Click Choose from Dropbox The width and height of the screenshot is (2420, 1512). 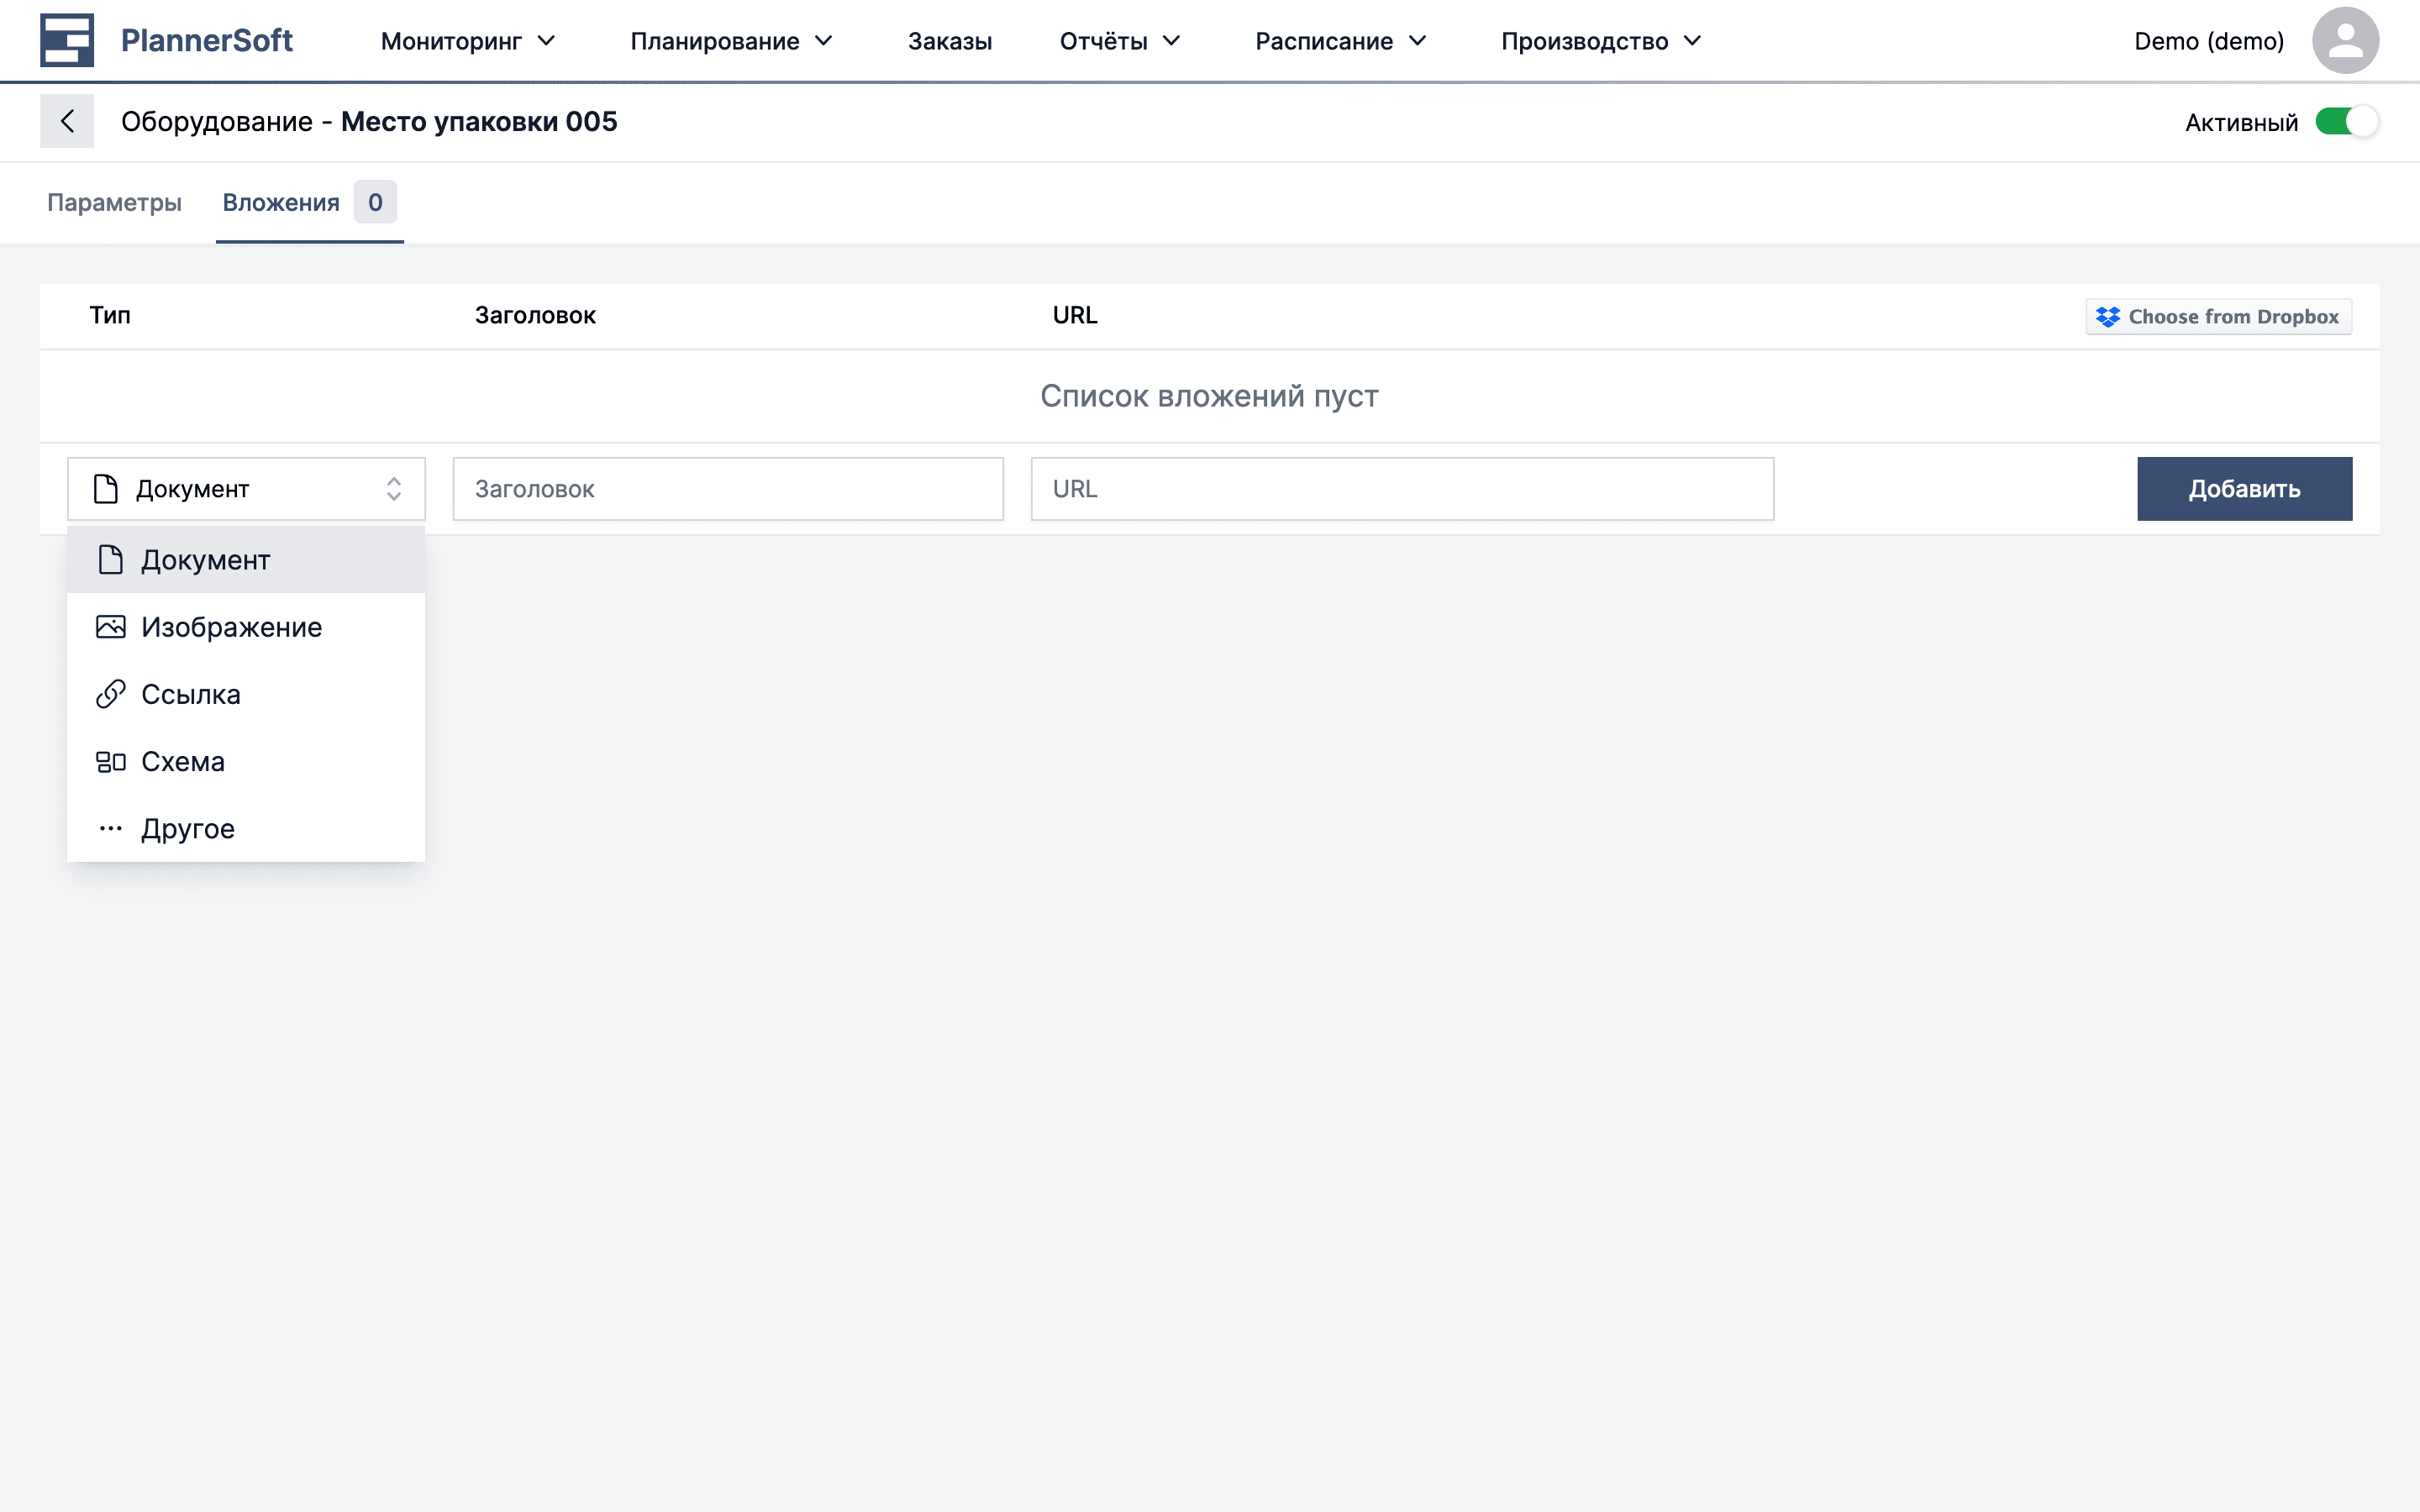(2218, 315)
